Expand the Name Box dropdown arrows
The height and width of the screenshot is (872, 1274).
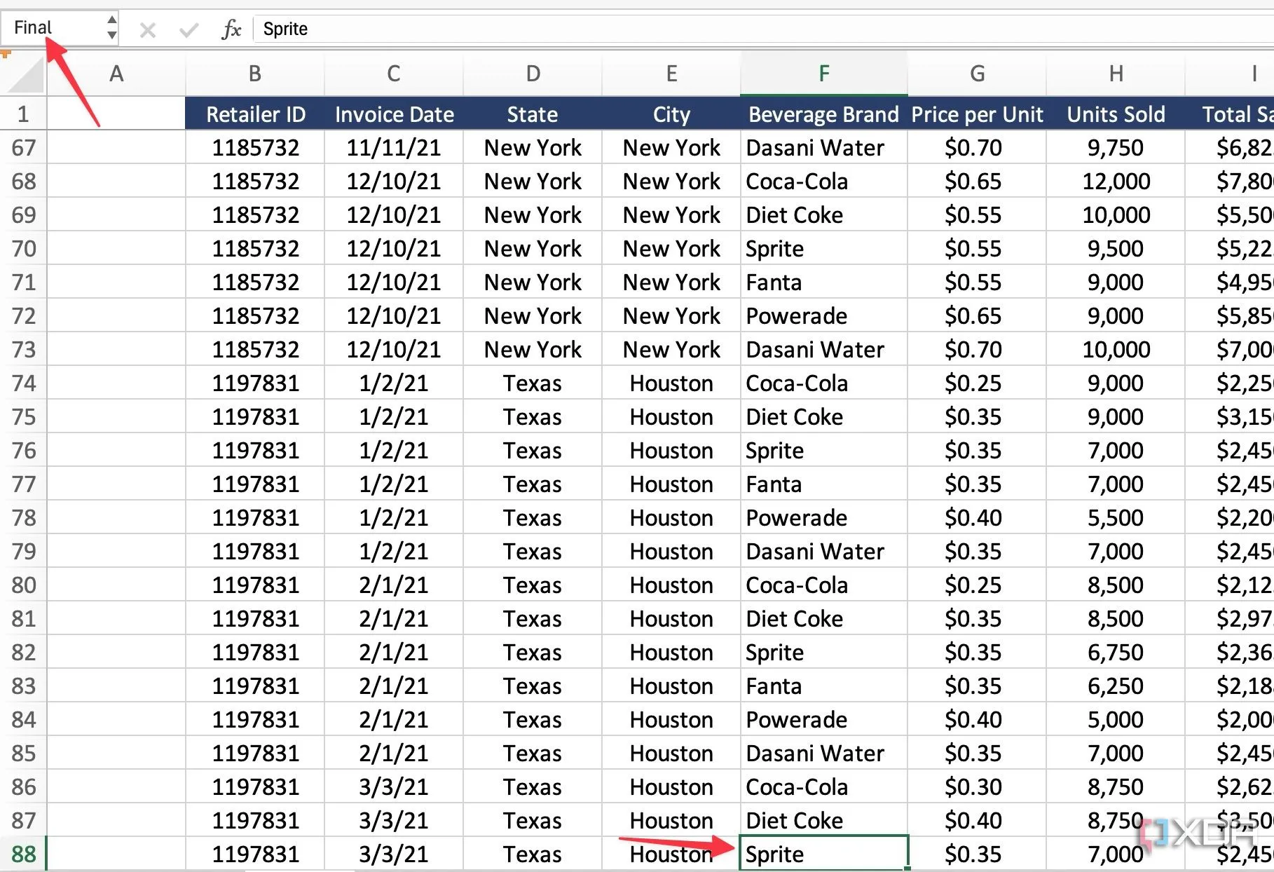111,27
